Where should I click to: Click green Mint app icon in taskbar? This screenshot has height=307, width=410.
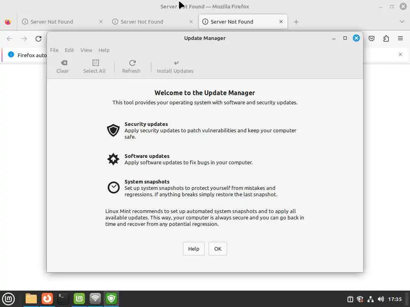(x=79, y=299)
